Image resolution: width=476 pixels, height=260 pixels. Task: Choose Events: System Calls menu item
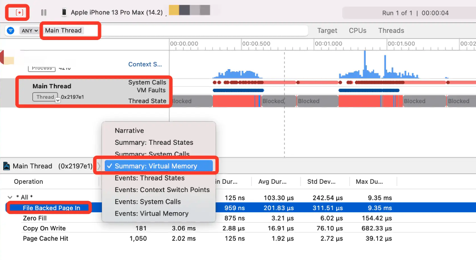pyautogui.click(x=148, y=202)
